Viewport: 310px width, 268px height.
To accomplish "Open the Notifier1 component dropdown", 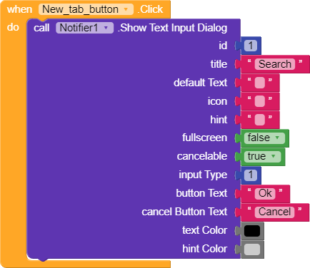I will (84, 28).
